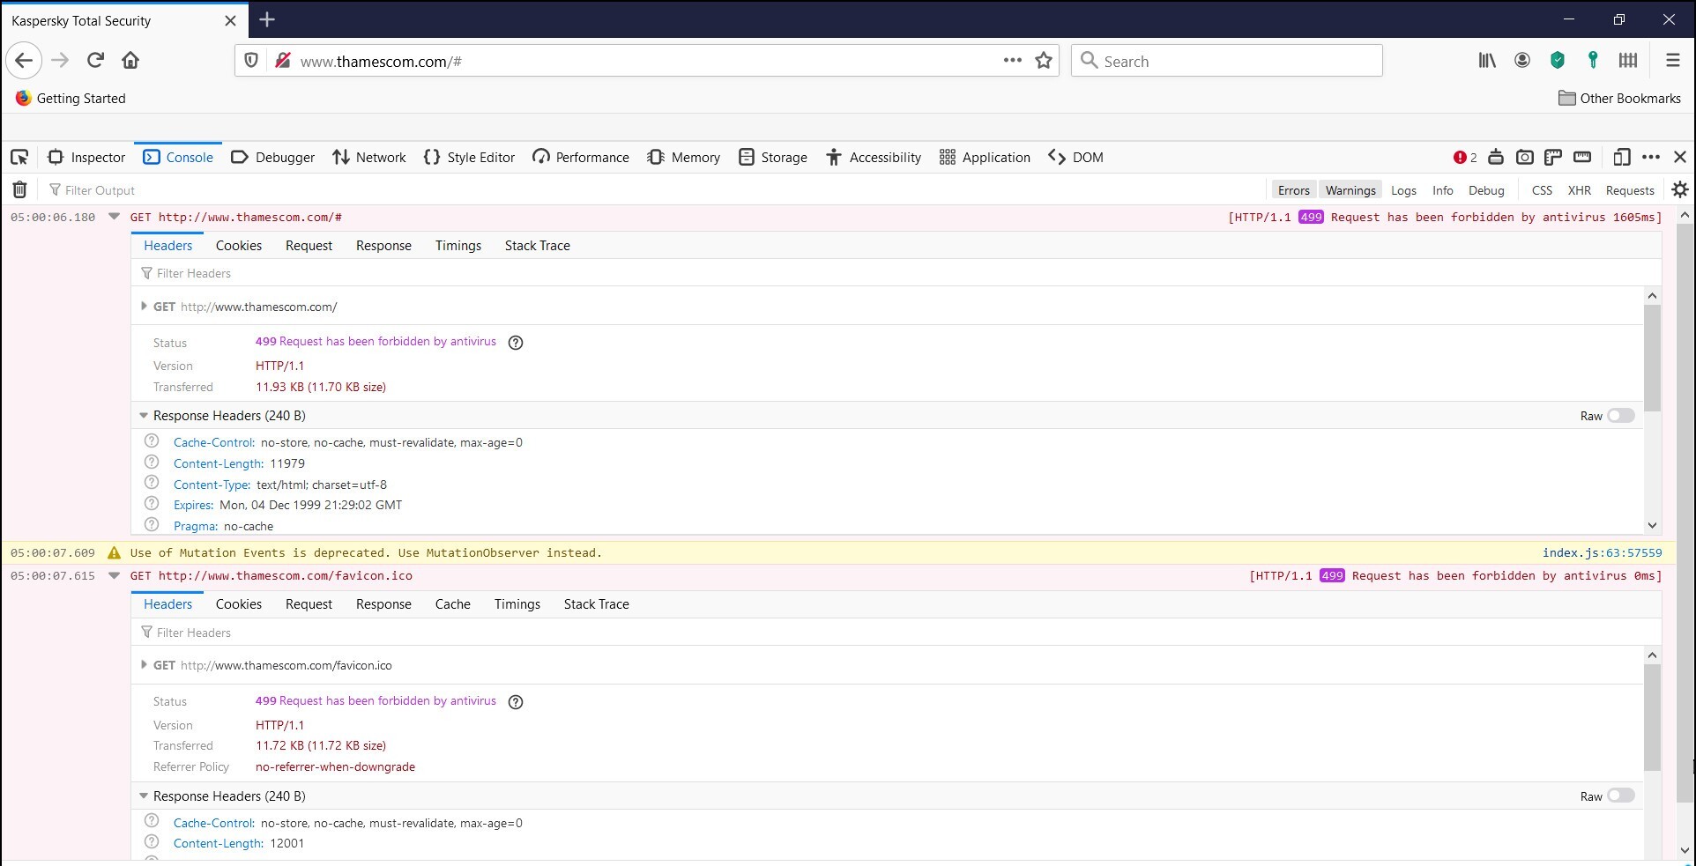This screenshot has width=1696, height=866.
Task: Open a new browser tab
Action: coord(267,19)
